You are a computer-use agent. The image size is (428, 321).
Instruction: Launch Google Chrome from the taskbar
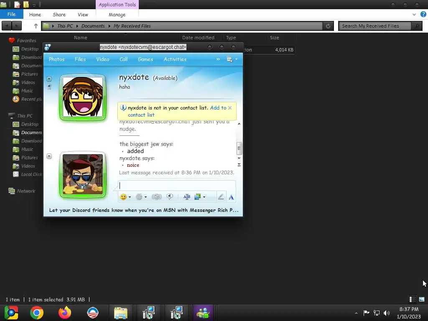tap(37, 313)
